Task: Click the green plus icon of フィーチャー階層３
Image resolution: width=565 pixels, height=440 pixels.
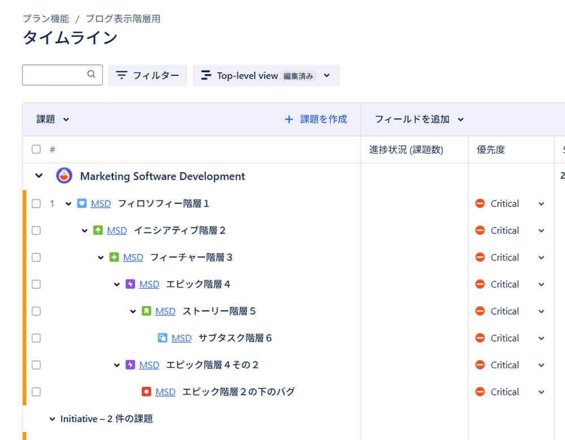Action: pyautogui.click(x=114, y=258)
